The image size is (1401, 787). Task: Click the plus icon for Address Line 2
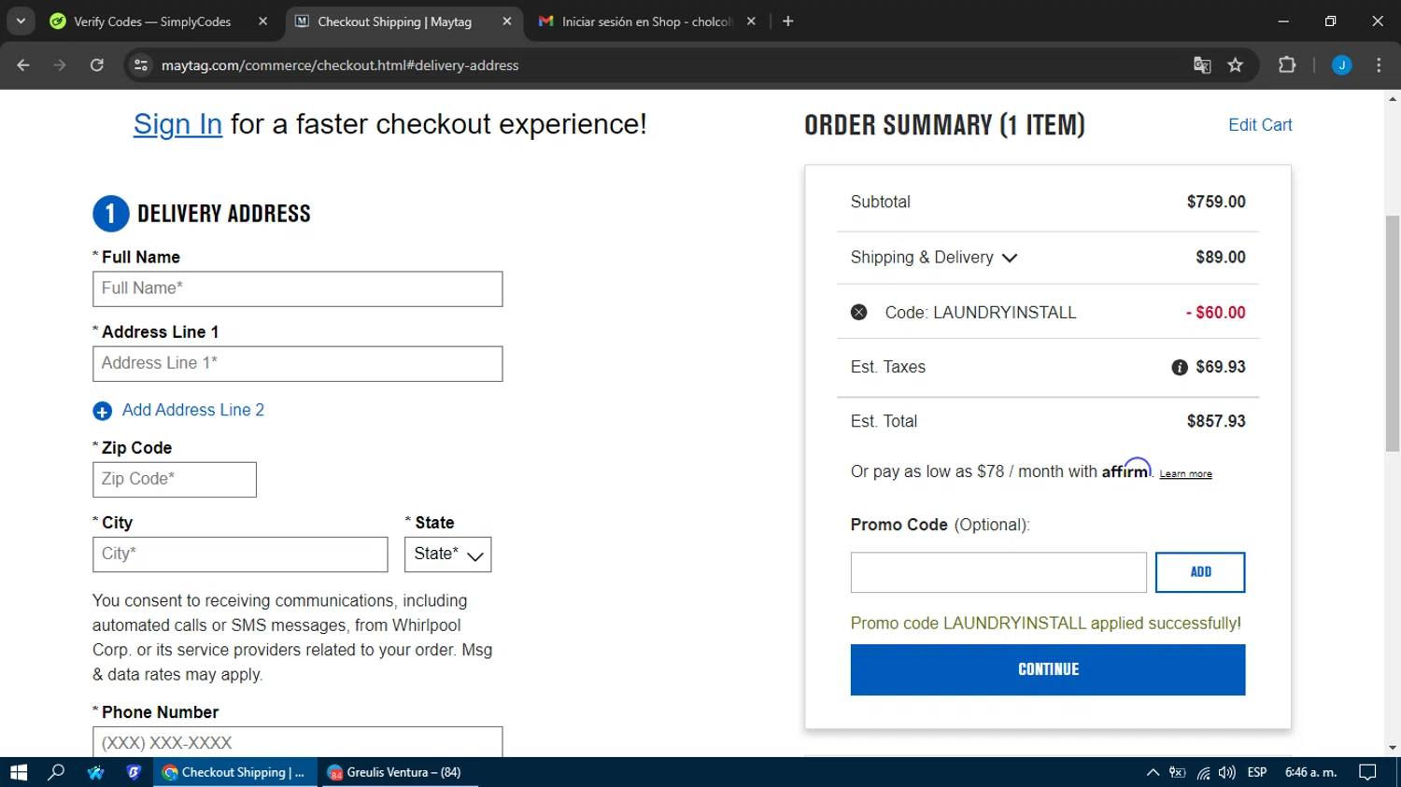click(103, 411)
